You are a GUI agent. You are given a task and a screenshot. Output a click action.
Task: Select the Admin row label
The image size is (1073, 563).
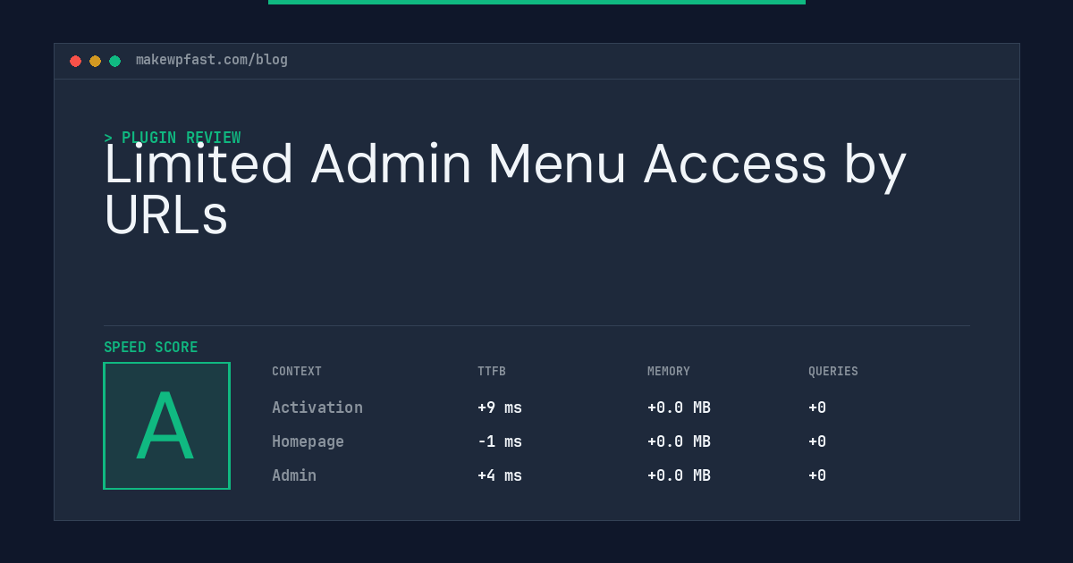[x=294, y=475]
